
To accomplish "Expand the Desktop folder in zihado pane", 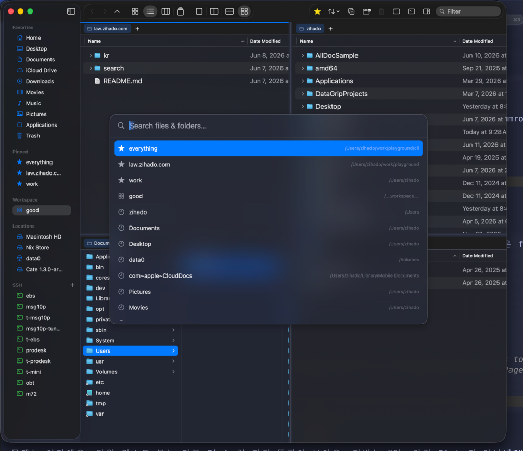I will [302, 106].
